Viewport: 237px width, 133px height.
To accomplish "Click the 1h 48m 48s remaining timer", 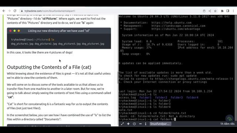I will pos(227,124).
